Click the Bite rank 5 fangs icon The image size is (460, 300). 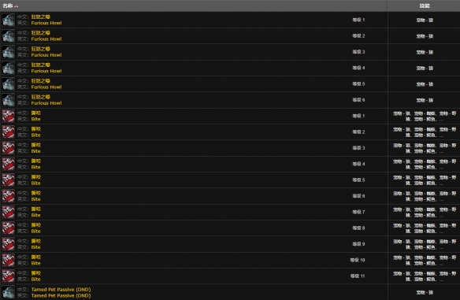(8, 180)
